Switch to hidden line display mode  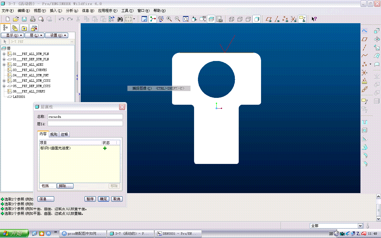(240, 19)
